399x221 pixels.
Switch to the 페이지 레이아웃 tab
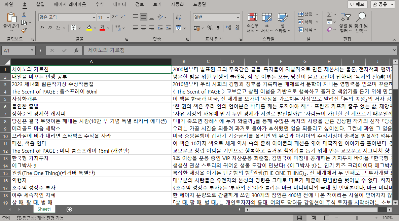tap(70, 4)
